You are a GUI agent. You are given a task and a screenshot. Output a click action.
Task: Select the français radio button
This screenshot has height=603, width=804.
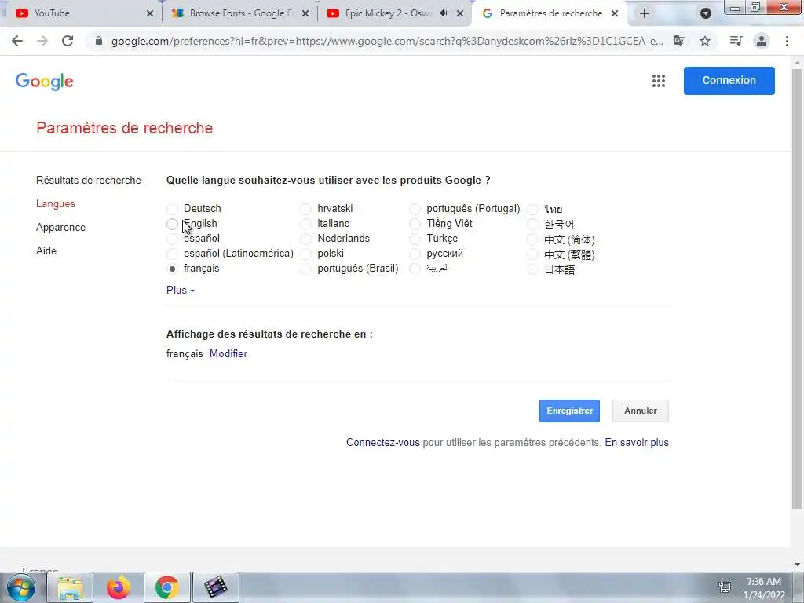[172, 269]
